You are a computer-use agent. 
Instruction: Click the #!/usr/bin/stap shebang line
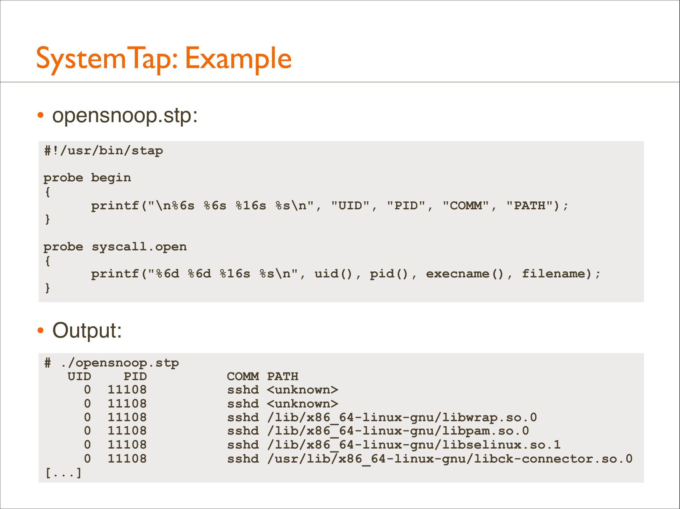104,150
